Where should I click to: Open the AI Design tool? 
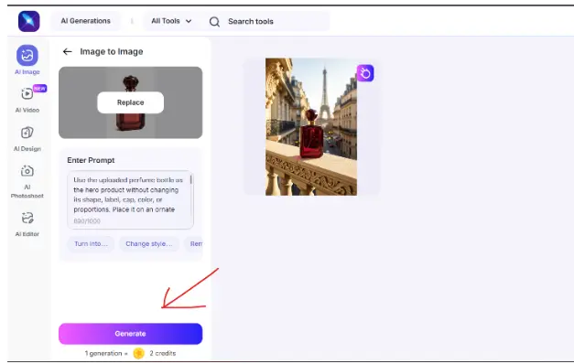pyautogui.click(x=27, y=139)
